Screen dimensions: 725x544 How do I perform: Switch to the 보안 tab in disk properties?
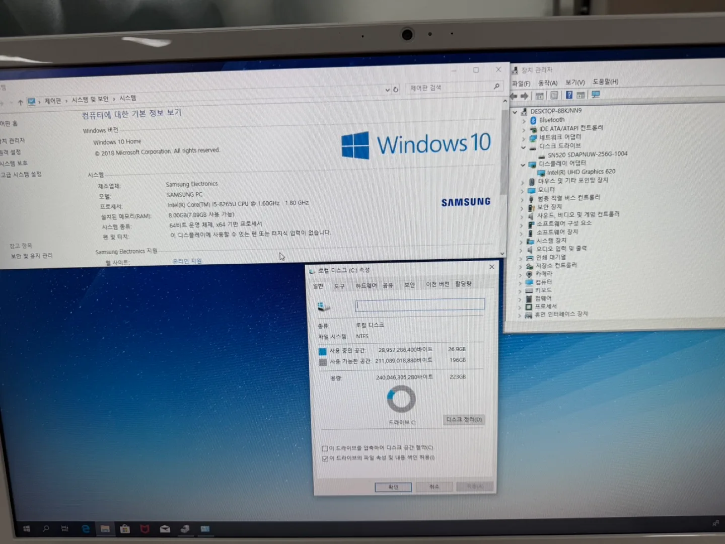(x=410, y=285)
